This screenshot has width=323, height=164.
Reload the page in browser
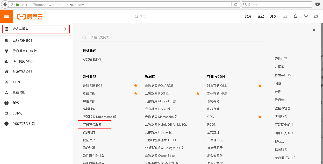pyautogui.click(x=235, y=5)
